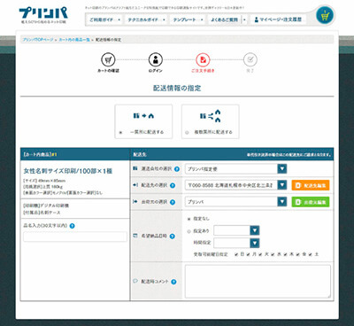Select 一箇所に配送する radio button

click(x=120, y=133)
